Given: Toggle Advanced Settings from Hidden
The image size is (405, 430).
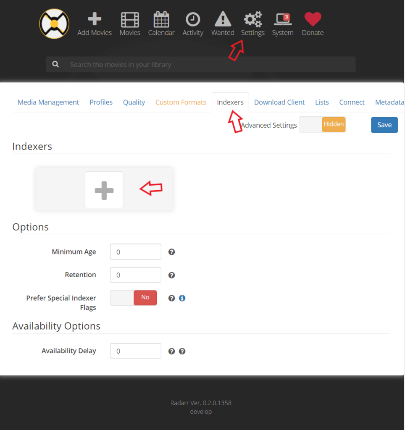Looking at the screenshot, I should [322, 125].
